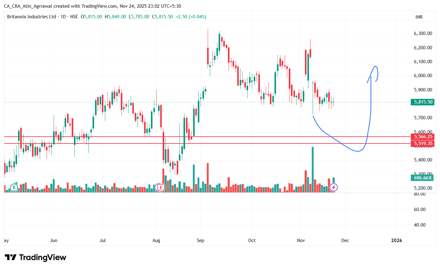Viewport: 440px width, 269px height.
Task: Click the 696.66K volume label
Action: coord(422,178)
